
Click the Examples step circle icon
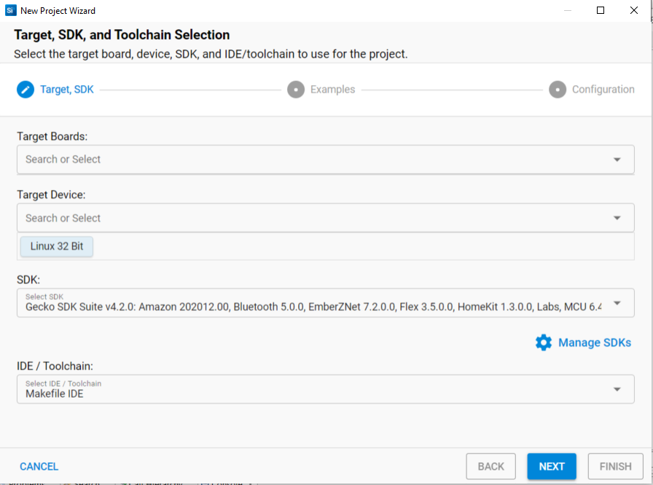click(295, 89)
